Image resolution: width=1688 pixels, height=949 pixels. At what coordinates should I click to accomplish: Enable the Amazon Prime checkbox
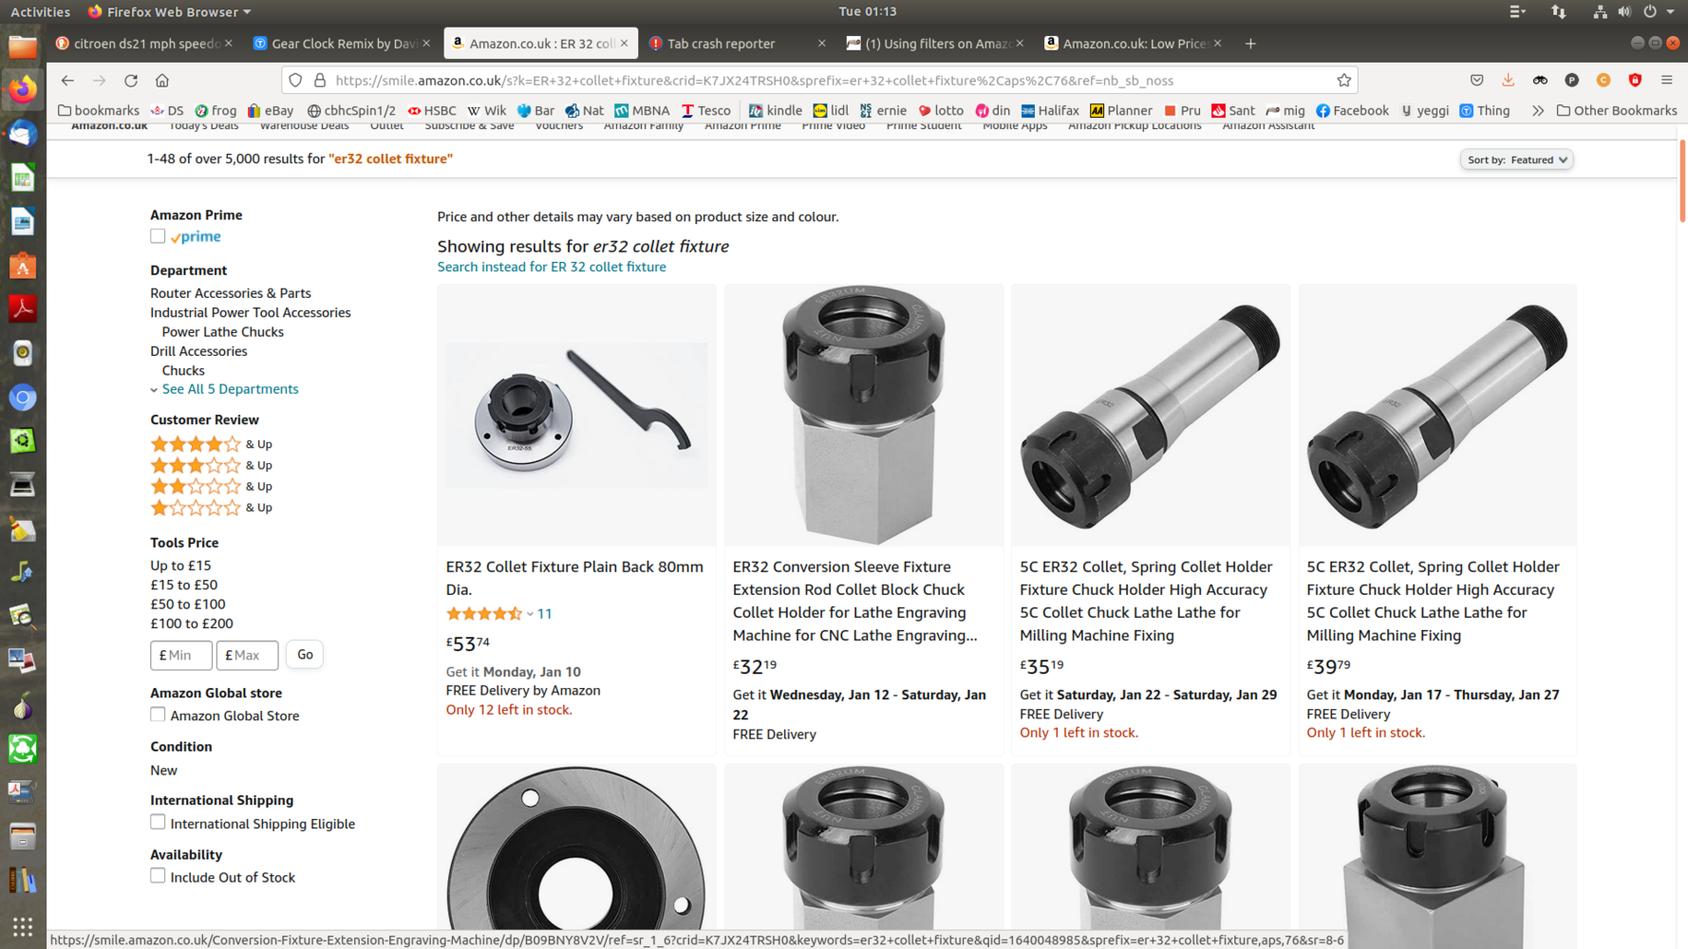click(158, 236)
